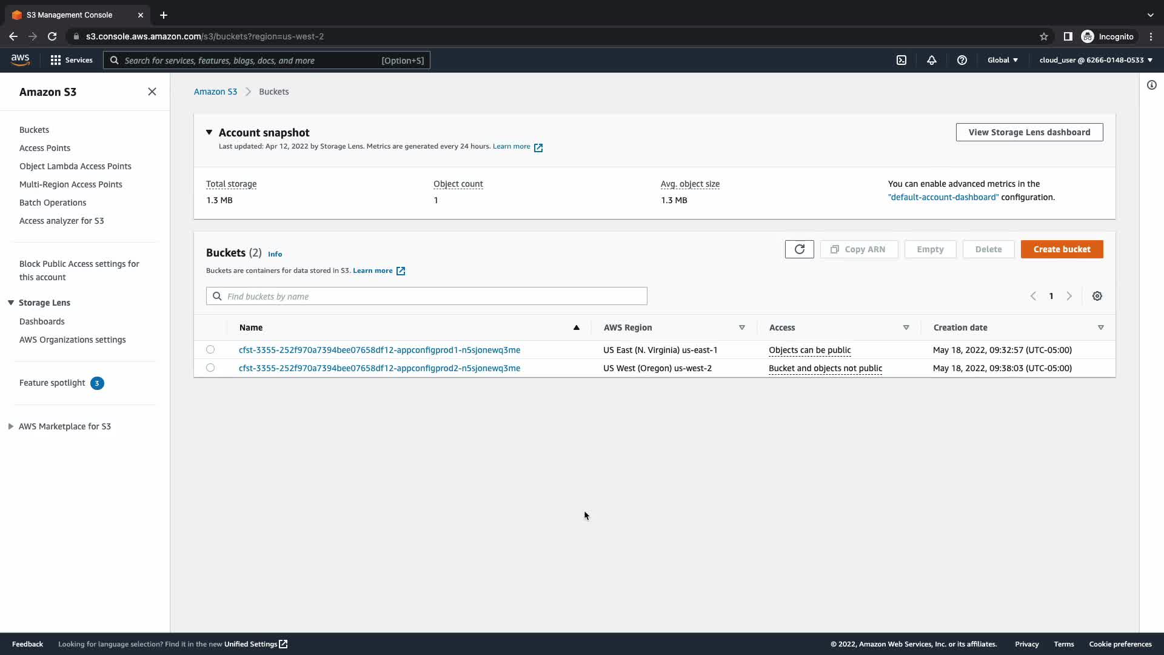This screenshot has width=1164, height=655.
Task: Open the info panel icon at right edge
Action: tap(1152, 85)
